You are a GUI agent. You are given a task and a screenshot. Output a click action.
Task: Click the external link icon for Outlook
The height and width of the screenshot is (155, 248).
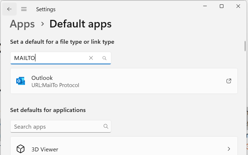click(x=228, y=81)
